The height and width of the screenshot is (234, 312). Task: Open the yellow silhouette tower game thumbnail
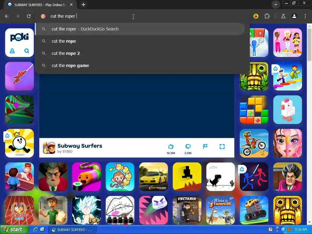pos(187,177)
